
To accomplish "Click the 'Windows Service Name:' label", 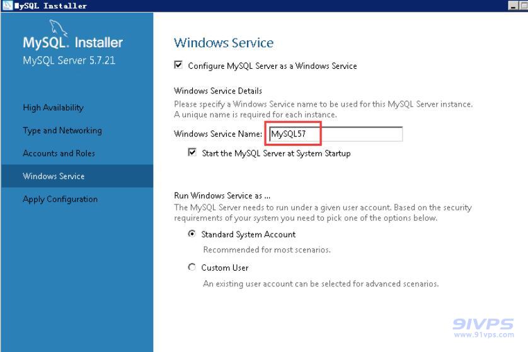I will tap(218, 134).
